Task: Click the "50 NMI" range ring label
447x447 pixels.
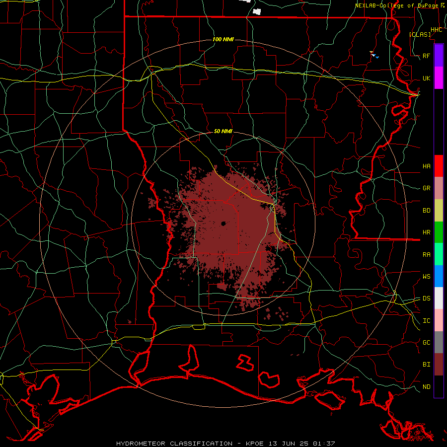Action: pos(223,131)
